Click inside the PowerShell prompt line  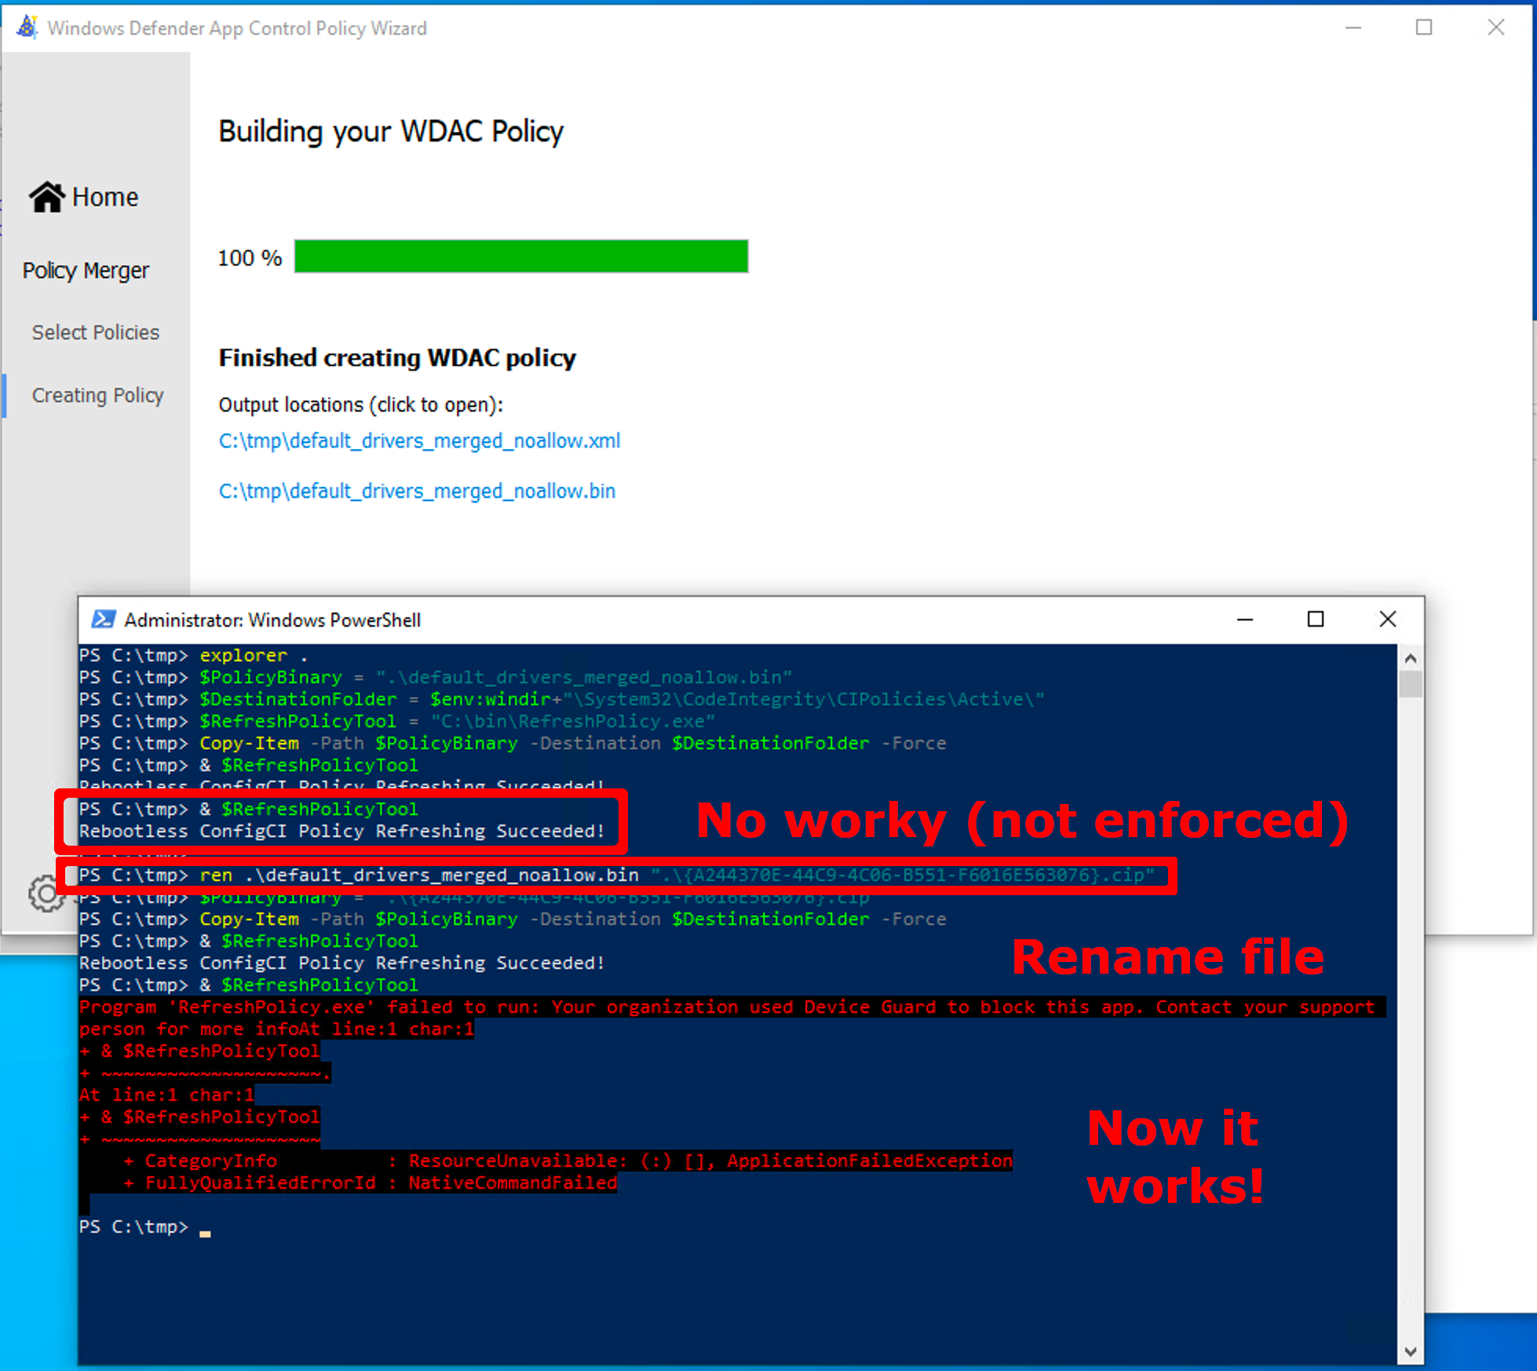(x=235, y=1227)
